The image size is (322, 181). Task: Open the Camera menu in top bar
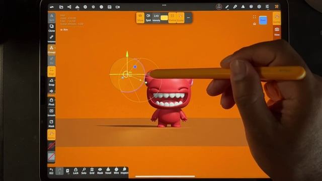click(117, 7)
